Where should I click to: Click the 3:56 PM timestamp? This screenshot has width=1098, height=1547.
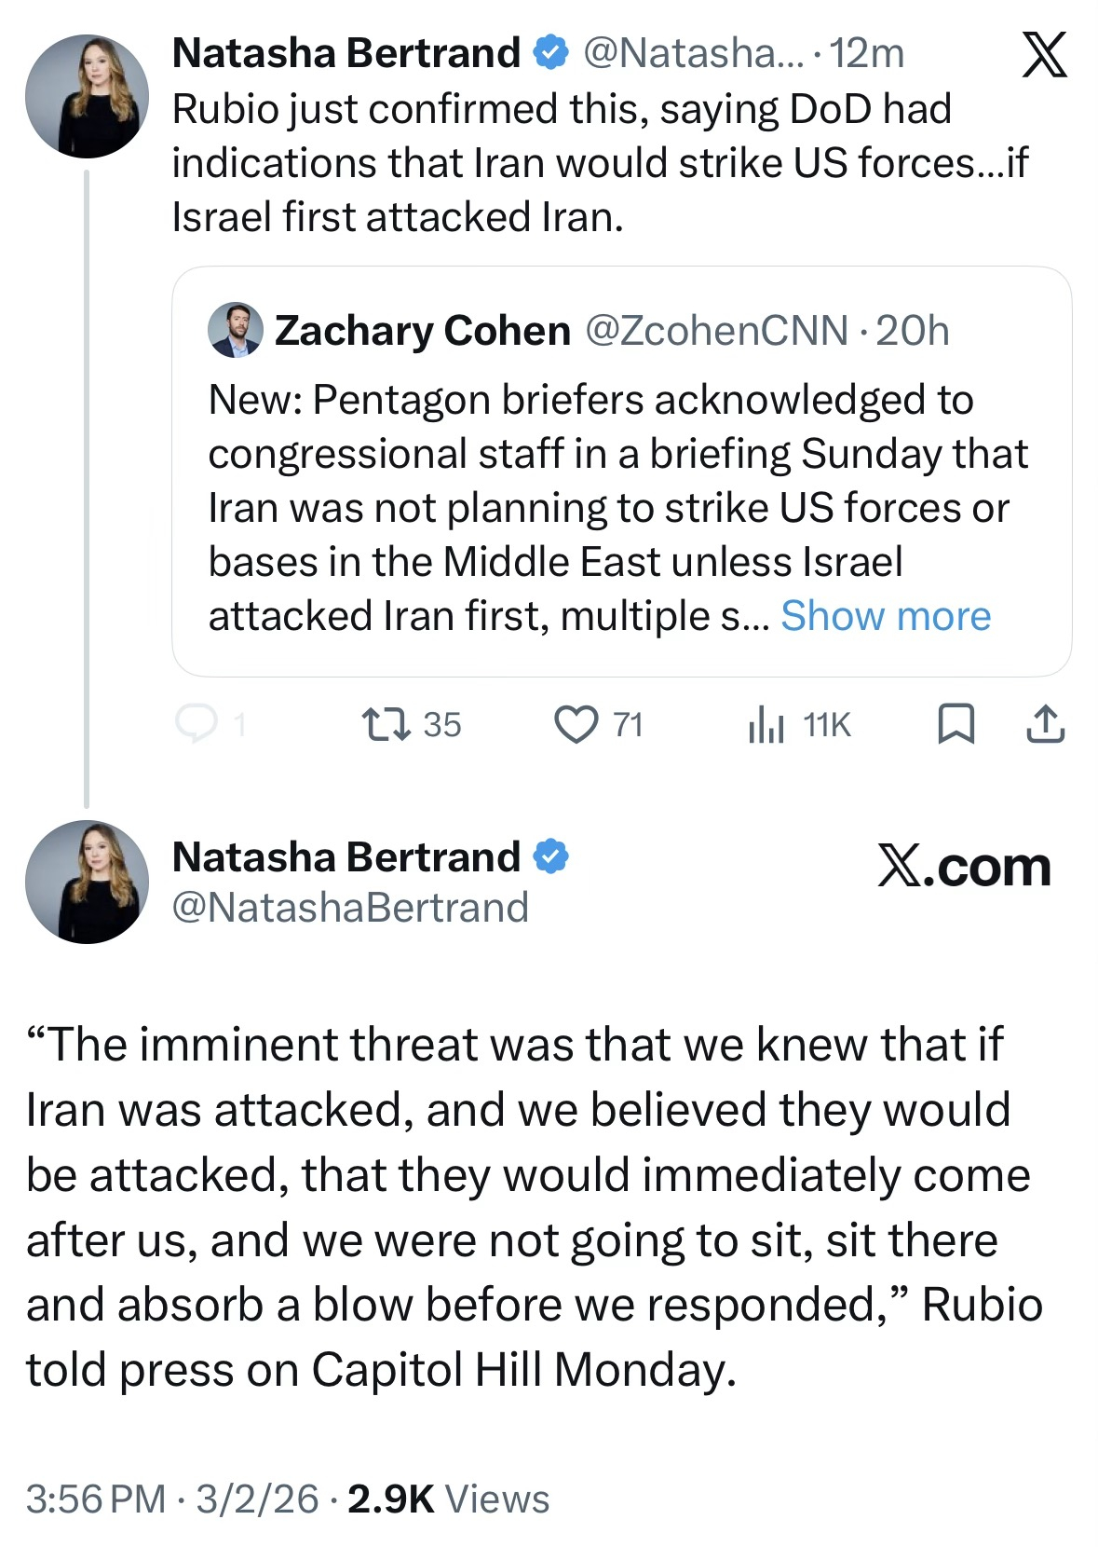(95, 1499)
